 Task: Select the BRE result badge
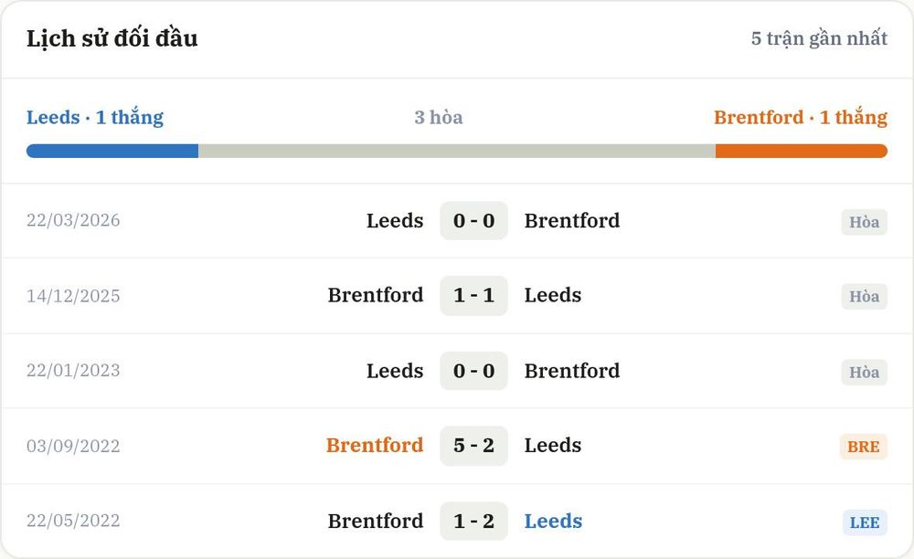pyautogui.click(x=864, y=447)
